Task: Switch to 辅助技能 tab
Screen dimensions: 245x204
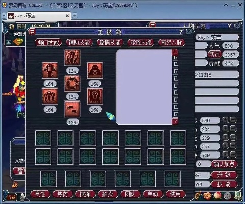Action: point(79,42)
